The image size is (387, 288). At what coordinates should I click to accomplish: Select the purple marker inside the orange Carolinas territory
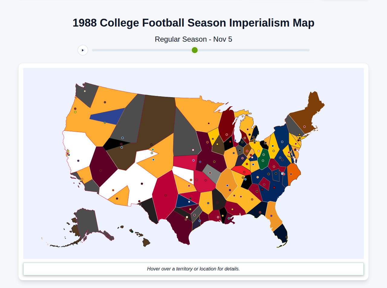[291, 174]
